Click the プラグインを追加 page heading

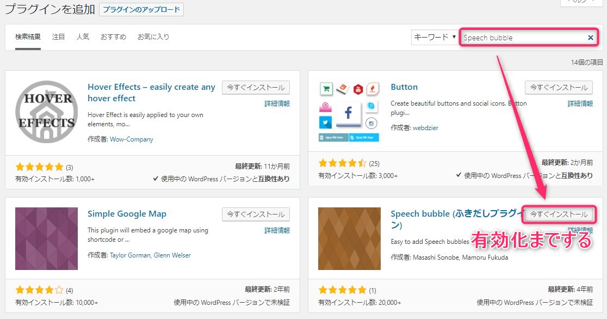[x=49, y=9]
